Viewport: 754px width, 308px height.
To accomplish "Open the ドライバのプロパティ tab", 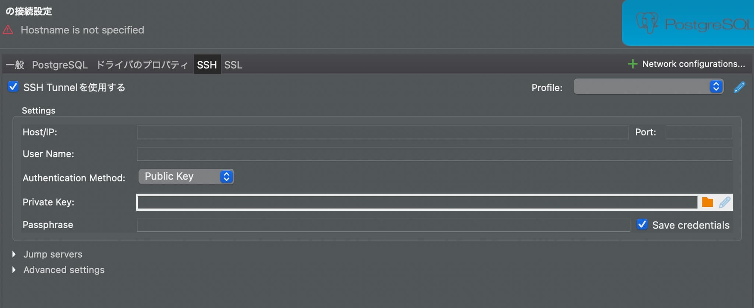I will (142, 65).
